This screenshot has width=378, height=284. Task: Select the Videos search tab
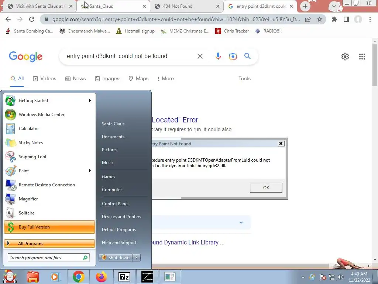[x=45, y=78]
